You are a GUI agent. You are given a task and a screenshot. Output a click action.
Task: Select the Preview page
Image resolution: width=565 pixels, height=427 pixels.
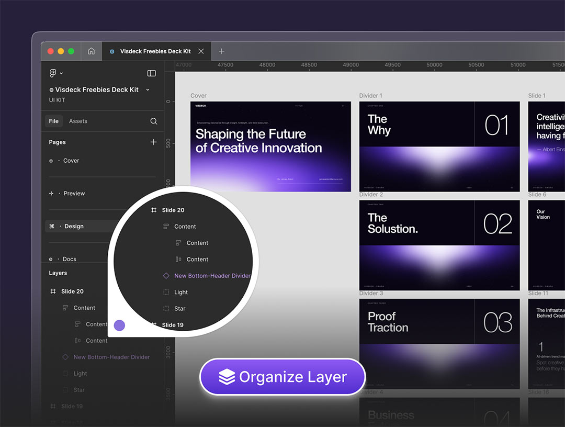[74, 194]
